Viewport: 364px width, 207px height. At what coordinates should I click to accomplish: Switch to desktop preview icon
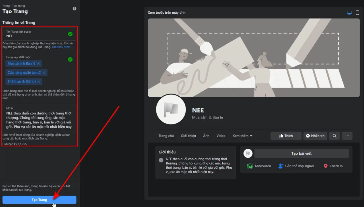349,13
